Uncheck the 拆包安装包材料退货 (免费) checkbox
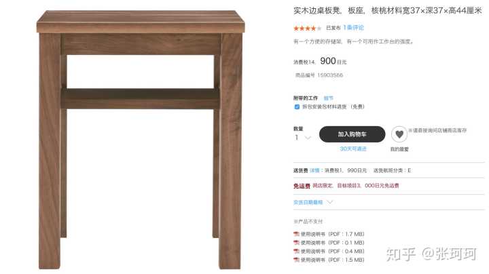This screenshot has height=274, width=489. coord(297,106)
